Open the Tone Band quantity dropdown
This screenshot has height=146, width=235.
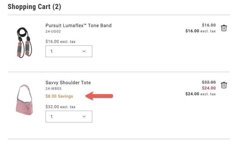(x=69, y=51)
